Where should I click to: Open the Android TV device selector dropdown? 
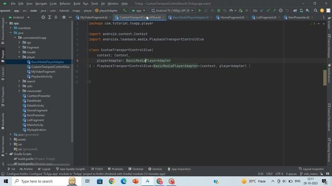172,10
